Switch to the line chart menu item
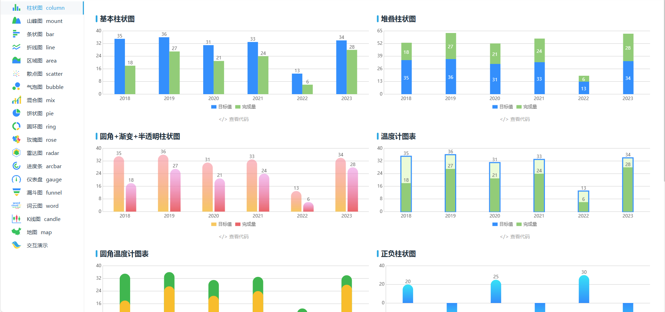This screenshot has width=665, height=312. [x=41, y=47]
